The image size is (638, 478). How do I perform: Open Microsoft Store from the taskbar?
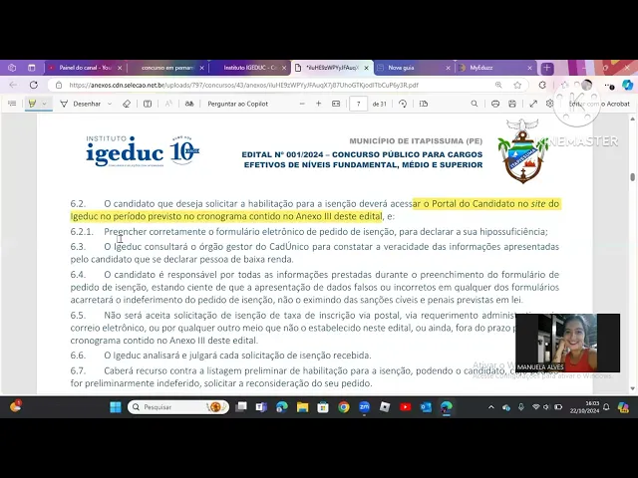323,407
